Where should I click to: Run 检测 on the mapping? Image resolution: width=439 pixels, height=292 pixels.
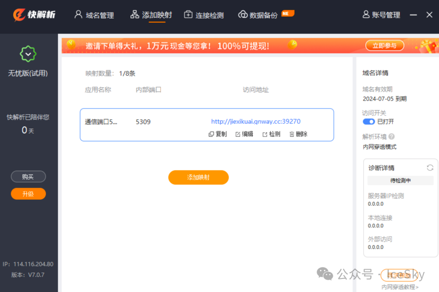pos(271,134)
